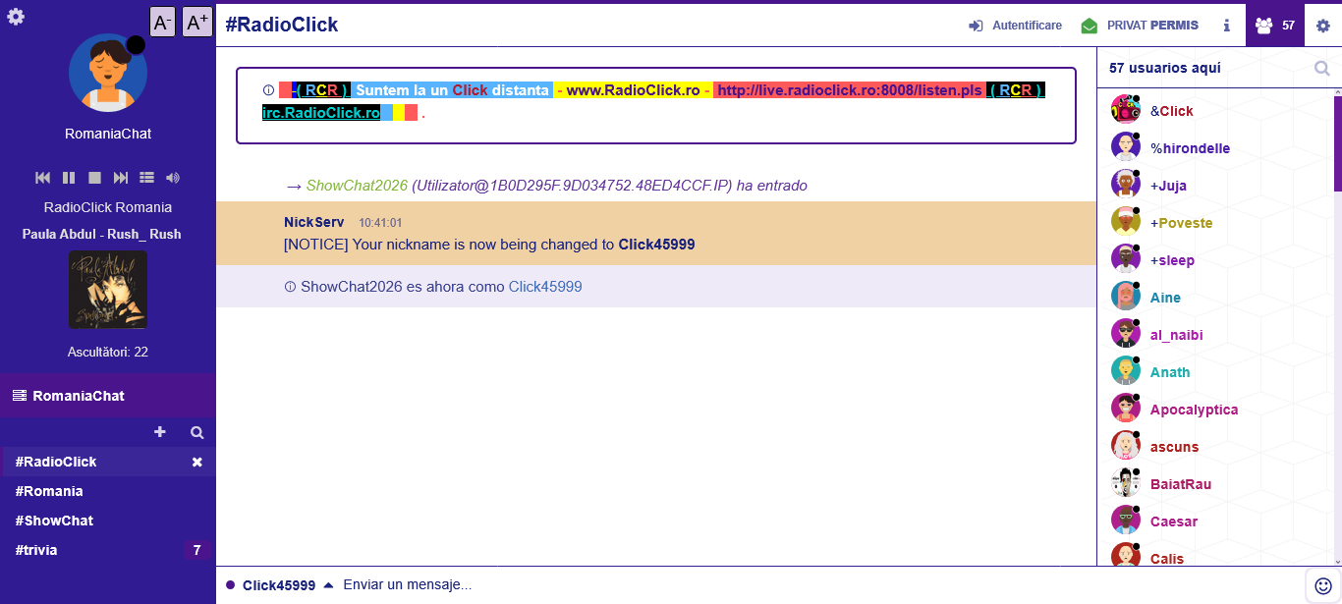Image resolution: width=1342 pixels, height=604 pixels.
Task: Stop the radio playback
Action: point(95,178)
